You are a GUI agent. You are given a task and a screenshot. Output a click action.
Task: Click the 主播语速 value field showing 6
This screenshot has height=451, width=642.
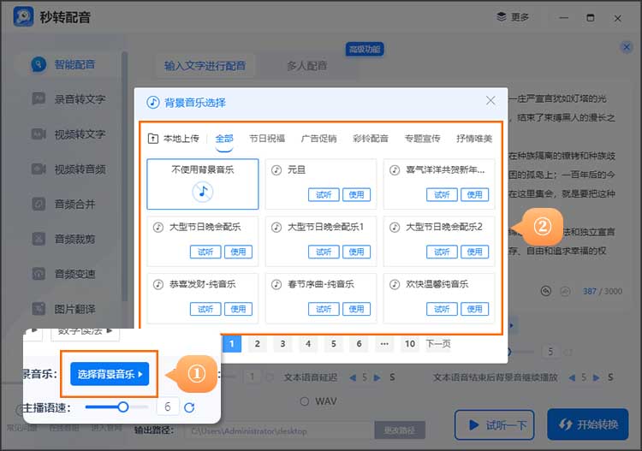click(168, 406)
